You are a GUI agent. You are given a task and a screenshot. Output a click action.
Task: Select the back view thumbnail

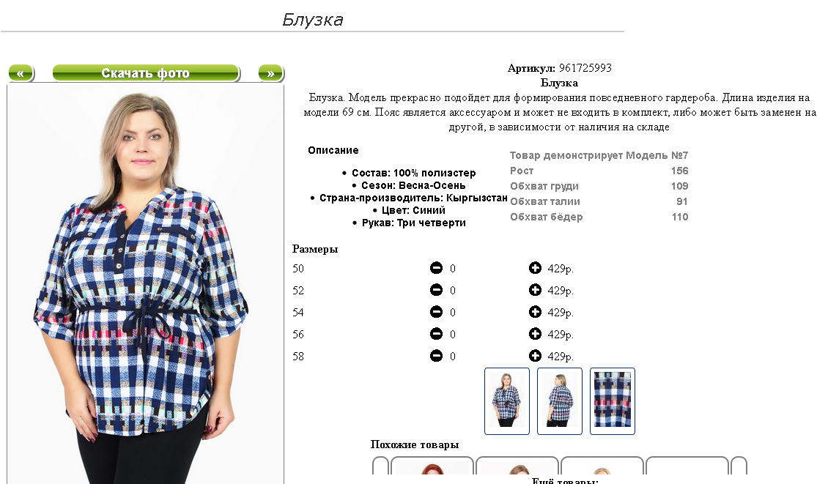[560, 401]
